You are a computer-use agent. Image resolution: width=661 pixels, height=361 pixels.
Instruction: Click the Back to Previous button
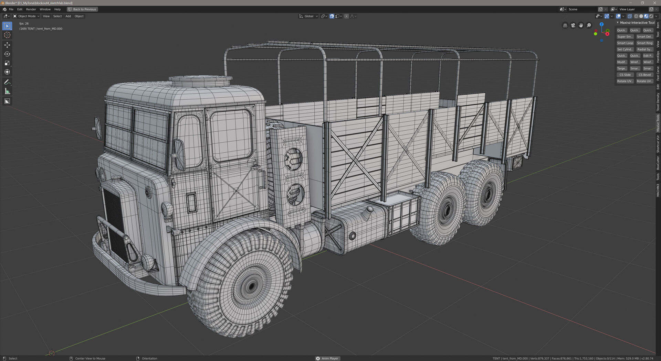click(82, 9)
